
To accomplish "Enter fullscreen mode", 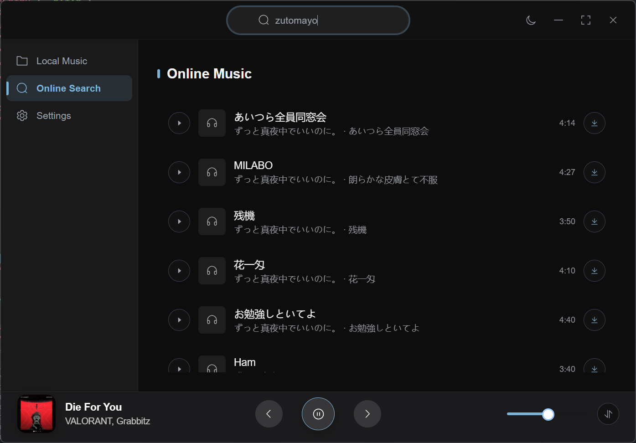I will tap(585, 20).
